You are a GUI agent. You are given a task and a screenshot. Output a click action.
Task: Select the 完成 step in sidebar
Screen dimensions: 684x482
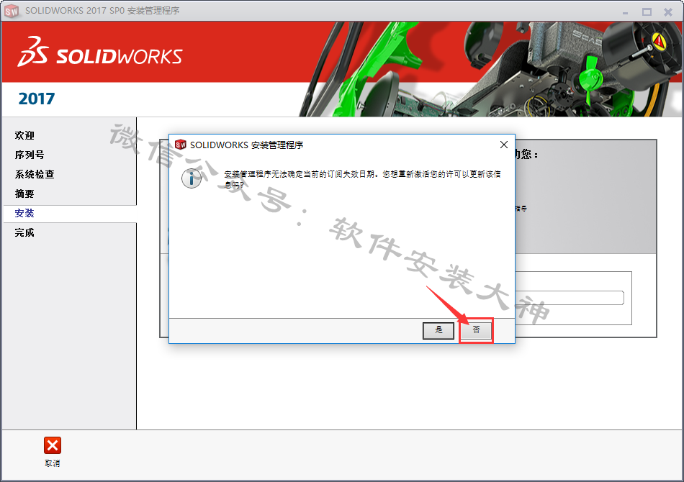24,232
